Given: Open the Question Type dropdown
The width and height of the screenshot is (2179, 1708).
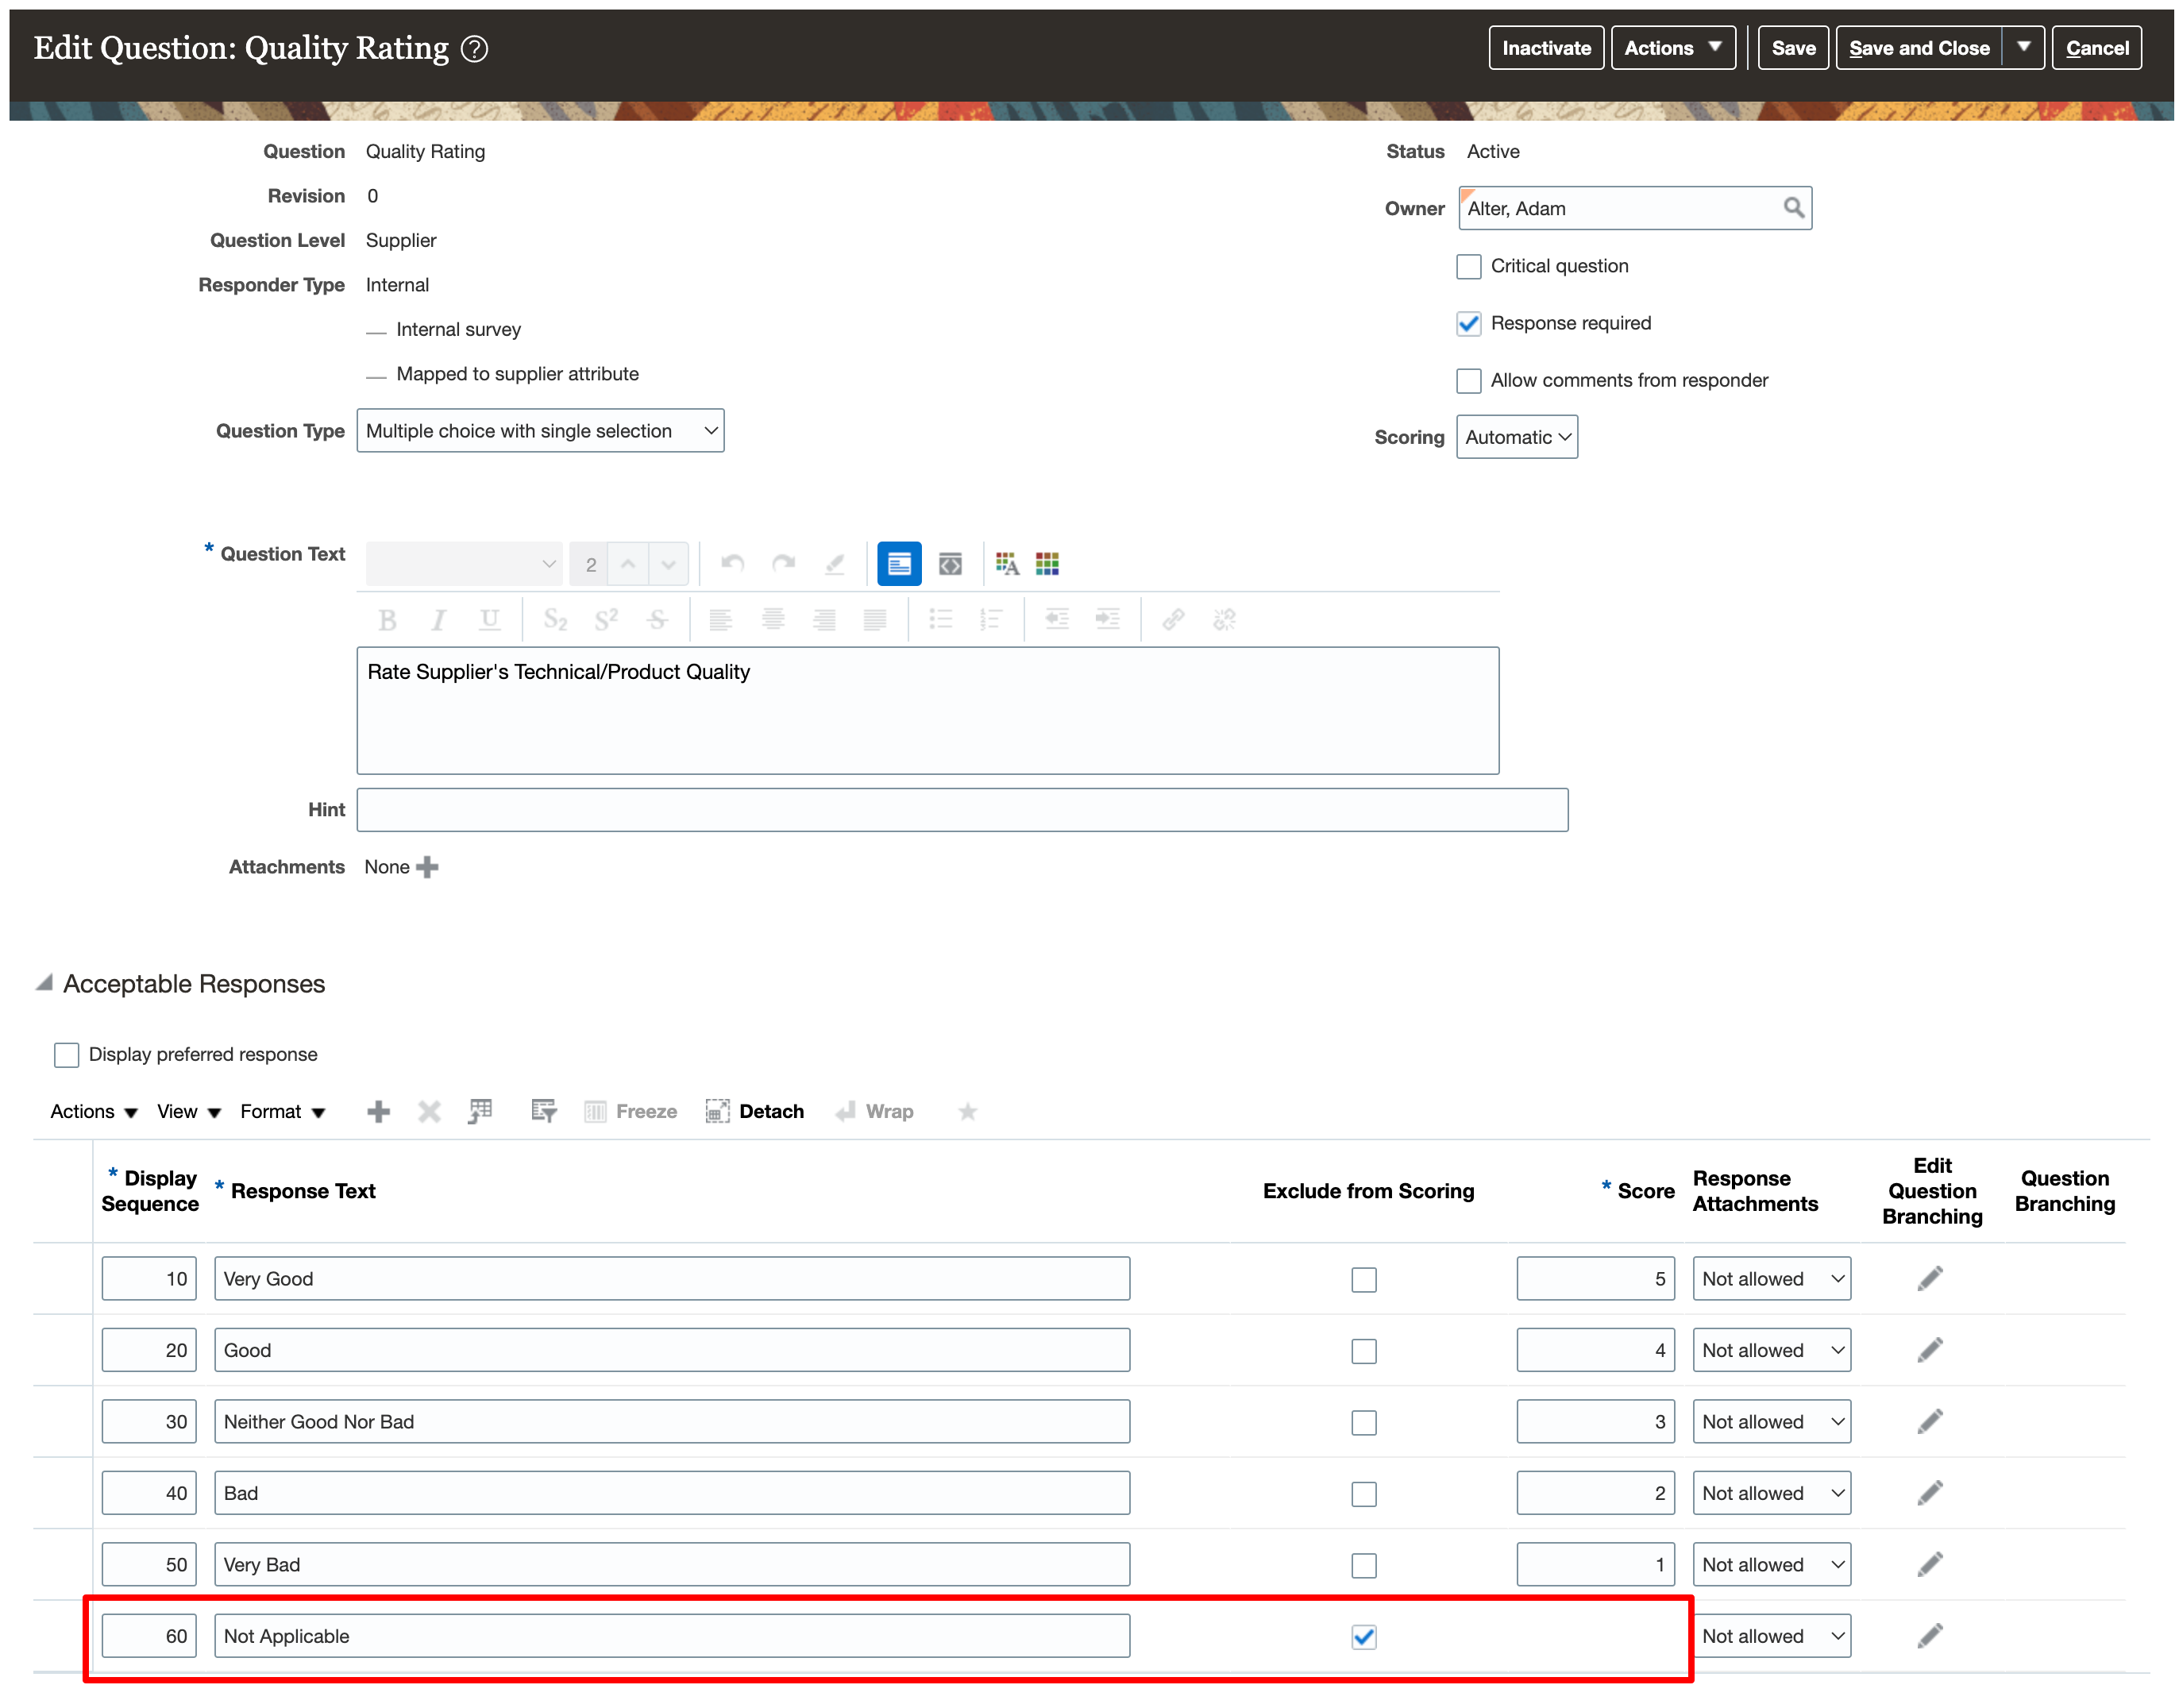Looking at the screenshot, I should pyautogui.click(x=540, y=430).
